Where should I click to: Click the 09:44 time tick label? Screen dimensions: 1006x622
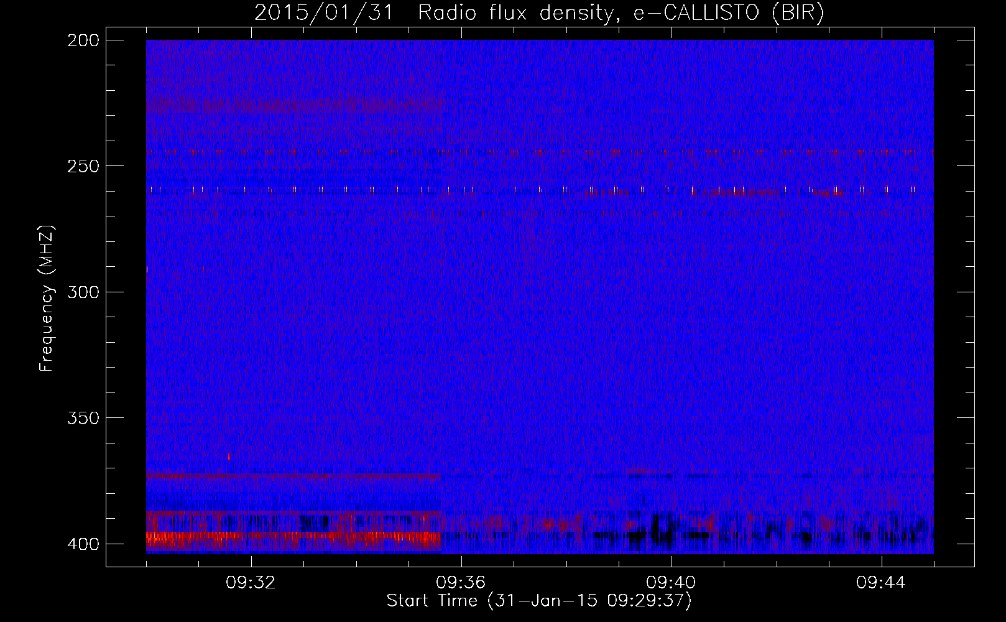[881, 583]
